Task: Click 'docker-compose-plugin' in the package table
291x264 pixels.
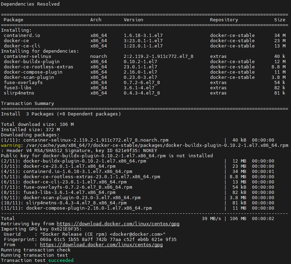Action: tap(33, 72)
